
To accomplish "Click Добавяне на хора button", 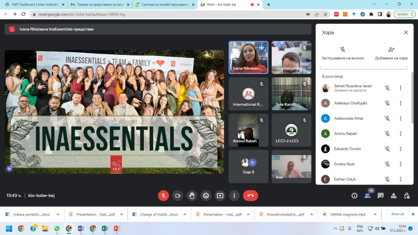I will [391, 53].
